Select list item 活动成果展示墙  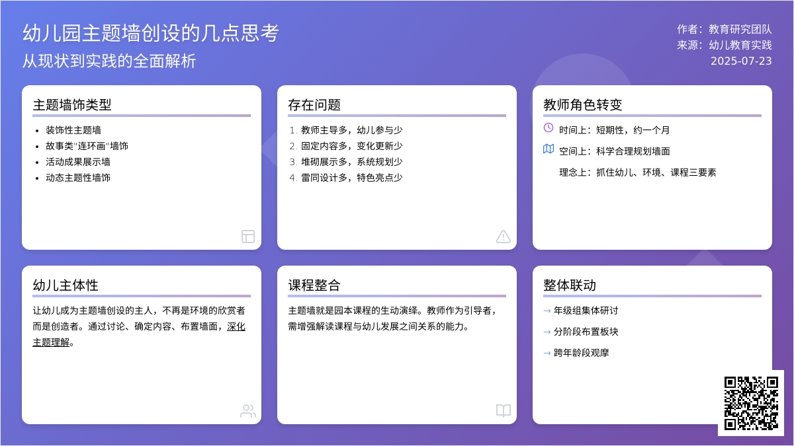click(x=78, y=162)
